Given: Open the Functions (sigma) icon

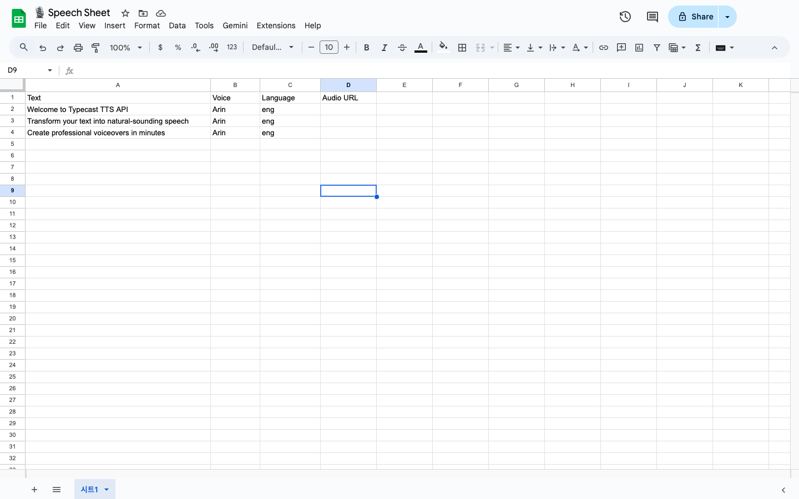Looking at the screenshot, I should pyautogui.click(x=697, y=47).
